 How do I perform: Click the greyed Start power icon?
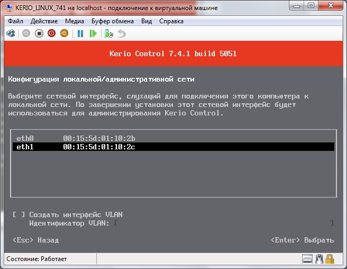point(26,34)
